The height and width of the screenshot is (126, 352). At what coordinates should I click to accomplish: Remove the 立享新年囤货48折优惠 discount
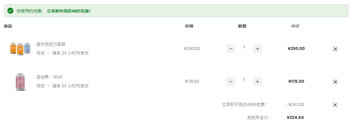(x=335, y=105)
